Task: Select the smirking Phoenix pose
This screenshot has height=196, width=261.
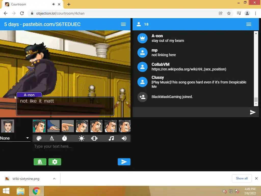Action: click(82, 126)
